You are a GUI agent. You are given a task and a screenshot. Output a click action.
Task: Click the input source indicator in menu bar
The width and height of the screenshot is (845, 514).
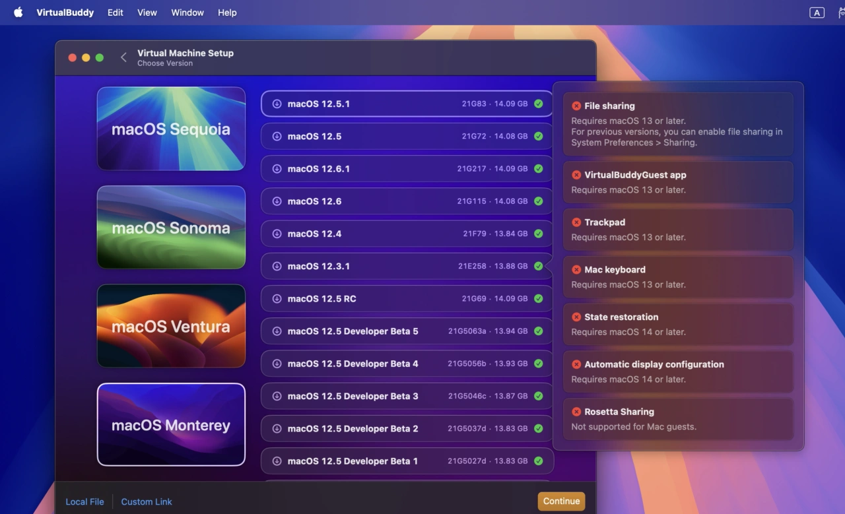pos(817,13)
